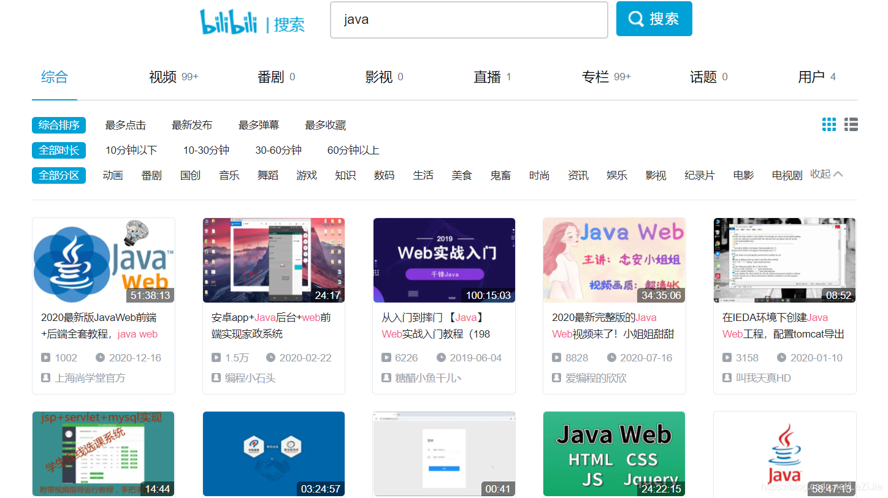Filter category to 电视剧
Viewport: 888px width, 498px height.
[x=787, y=175]
